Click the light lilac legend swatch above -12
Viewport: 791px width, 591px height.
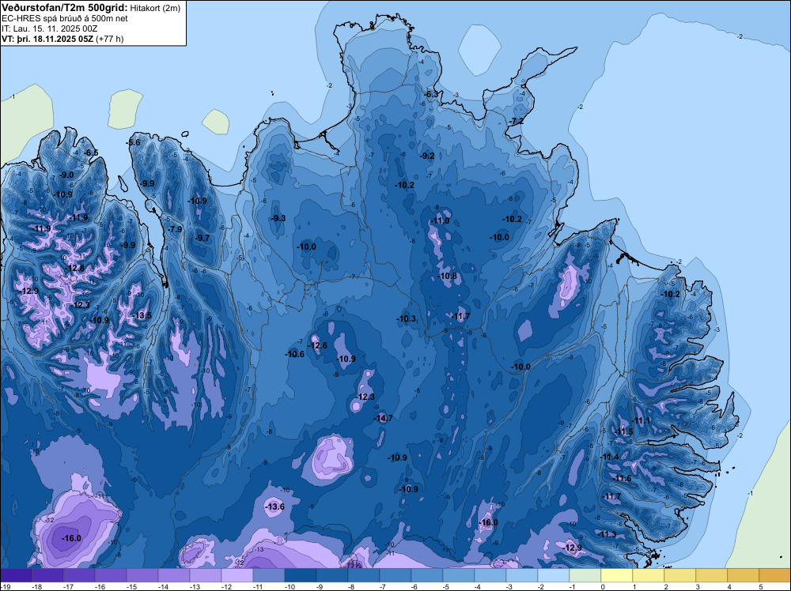tap(237, 575)
